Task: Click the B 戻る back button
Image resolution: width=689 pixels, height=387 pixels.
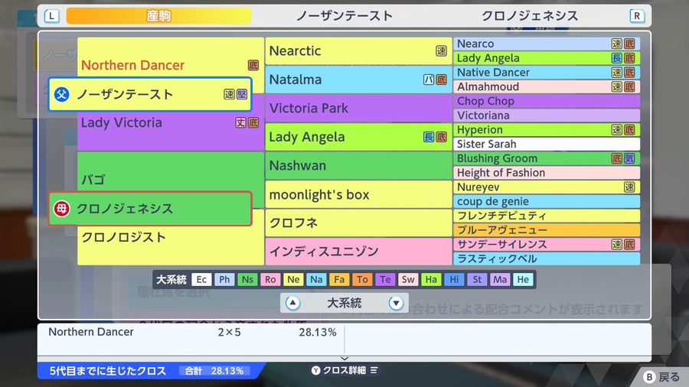Action: point(661,377)
